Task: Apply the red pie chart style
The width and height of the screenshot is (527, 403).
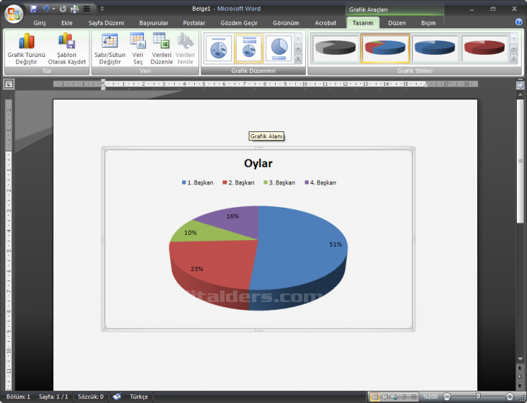Action: point(484,48)
